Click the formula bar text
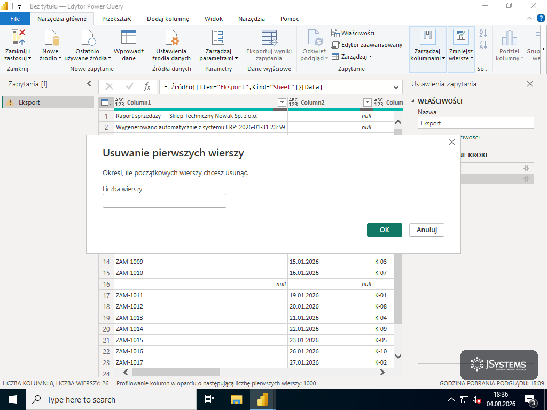The width and height of the screenshot is (547, 410). (x=243, y=87)
